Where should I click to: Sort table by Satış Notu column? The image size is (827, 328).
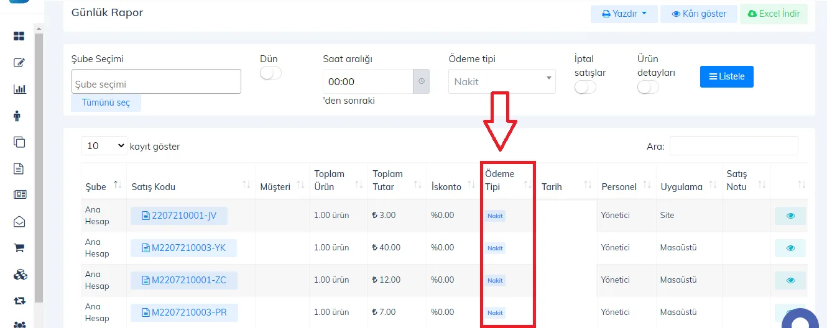click(x=746, y=181)
